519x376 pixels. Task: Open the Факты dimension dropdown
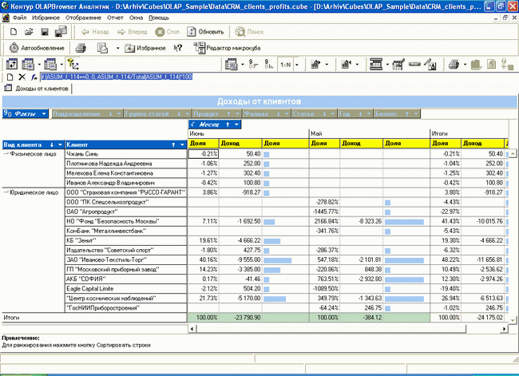click(44, 114)
